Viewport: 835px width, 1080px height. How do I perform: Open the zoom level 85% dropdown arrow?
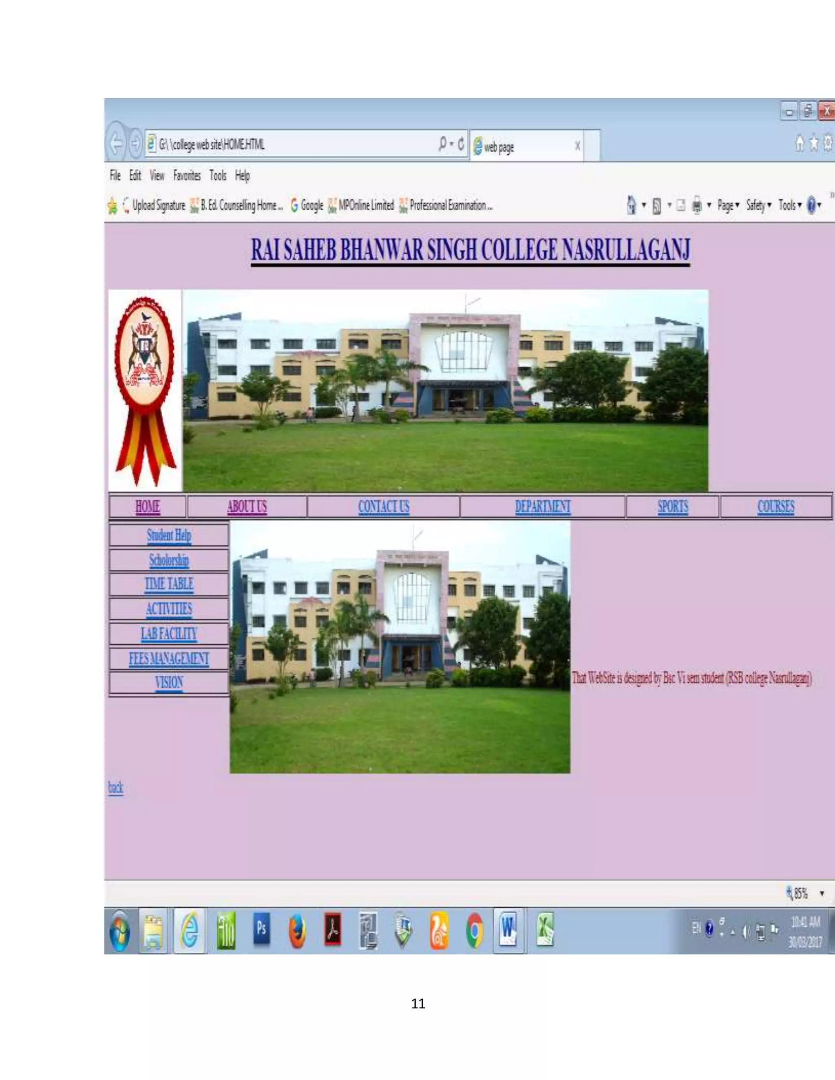pos(822,893)
